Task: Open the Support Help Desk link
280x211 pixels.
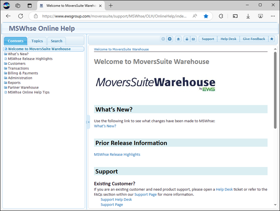Action: pos(116,200)
